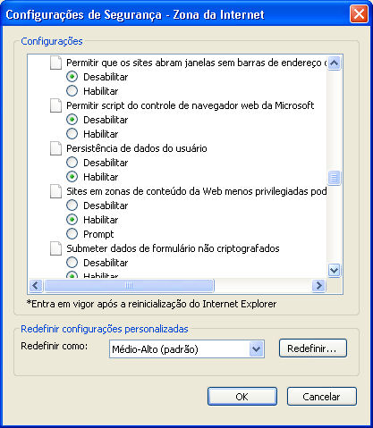The width and height of the screenshot is (373, 428).
Task: Click the up arrow of the vertical scrollbar
Action: pyautogui.click(x=334, y=63)
